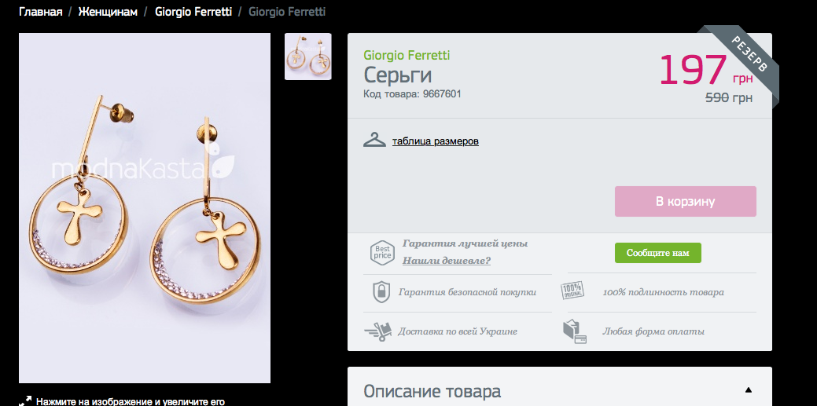This screenshot has height=406, width=817.
Task: Click the green Giorgio Ferretti brand name
Action: tap(407, 55)
